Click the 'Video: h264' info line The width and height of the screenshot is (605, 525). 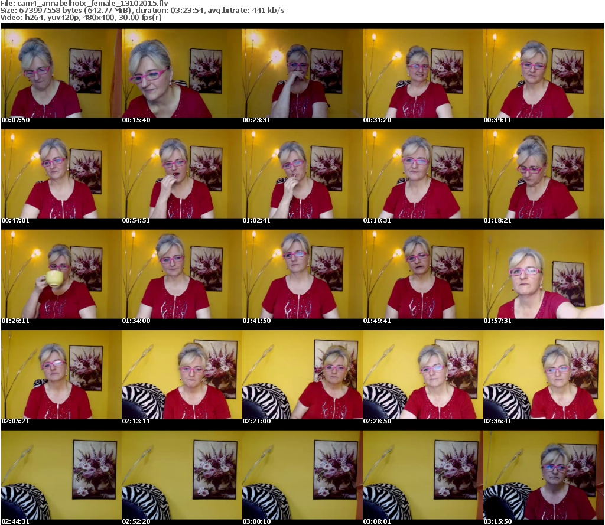click(x=80, y=18)
